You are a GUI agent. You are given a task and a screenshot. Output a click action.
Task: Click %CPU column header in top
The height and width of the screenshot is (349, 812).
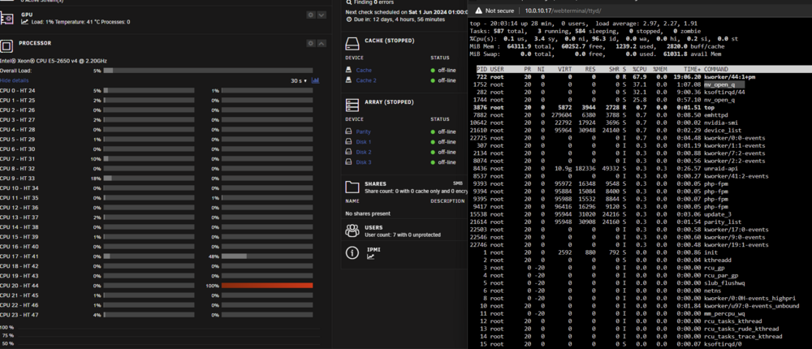(x=640, y=69)
